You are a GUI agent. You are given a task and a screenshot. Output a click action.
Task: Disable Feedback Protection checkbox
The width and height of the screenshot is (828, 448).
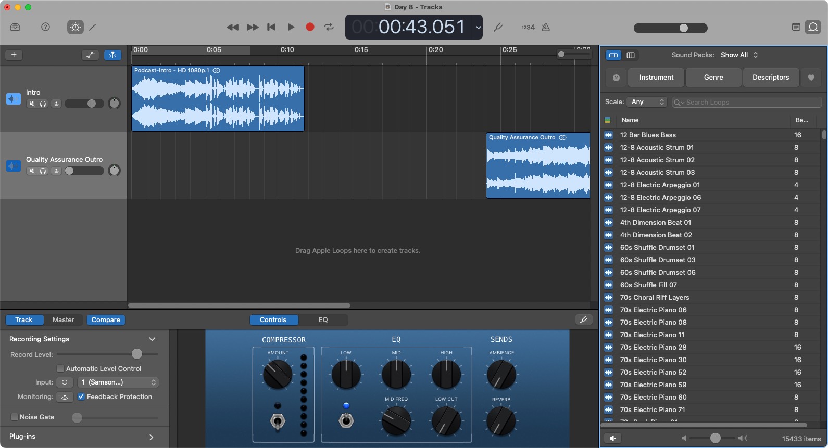click(x=81, y=396)
